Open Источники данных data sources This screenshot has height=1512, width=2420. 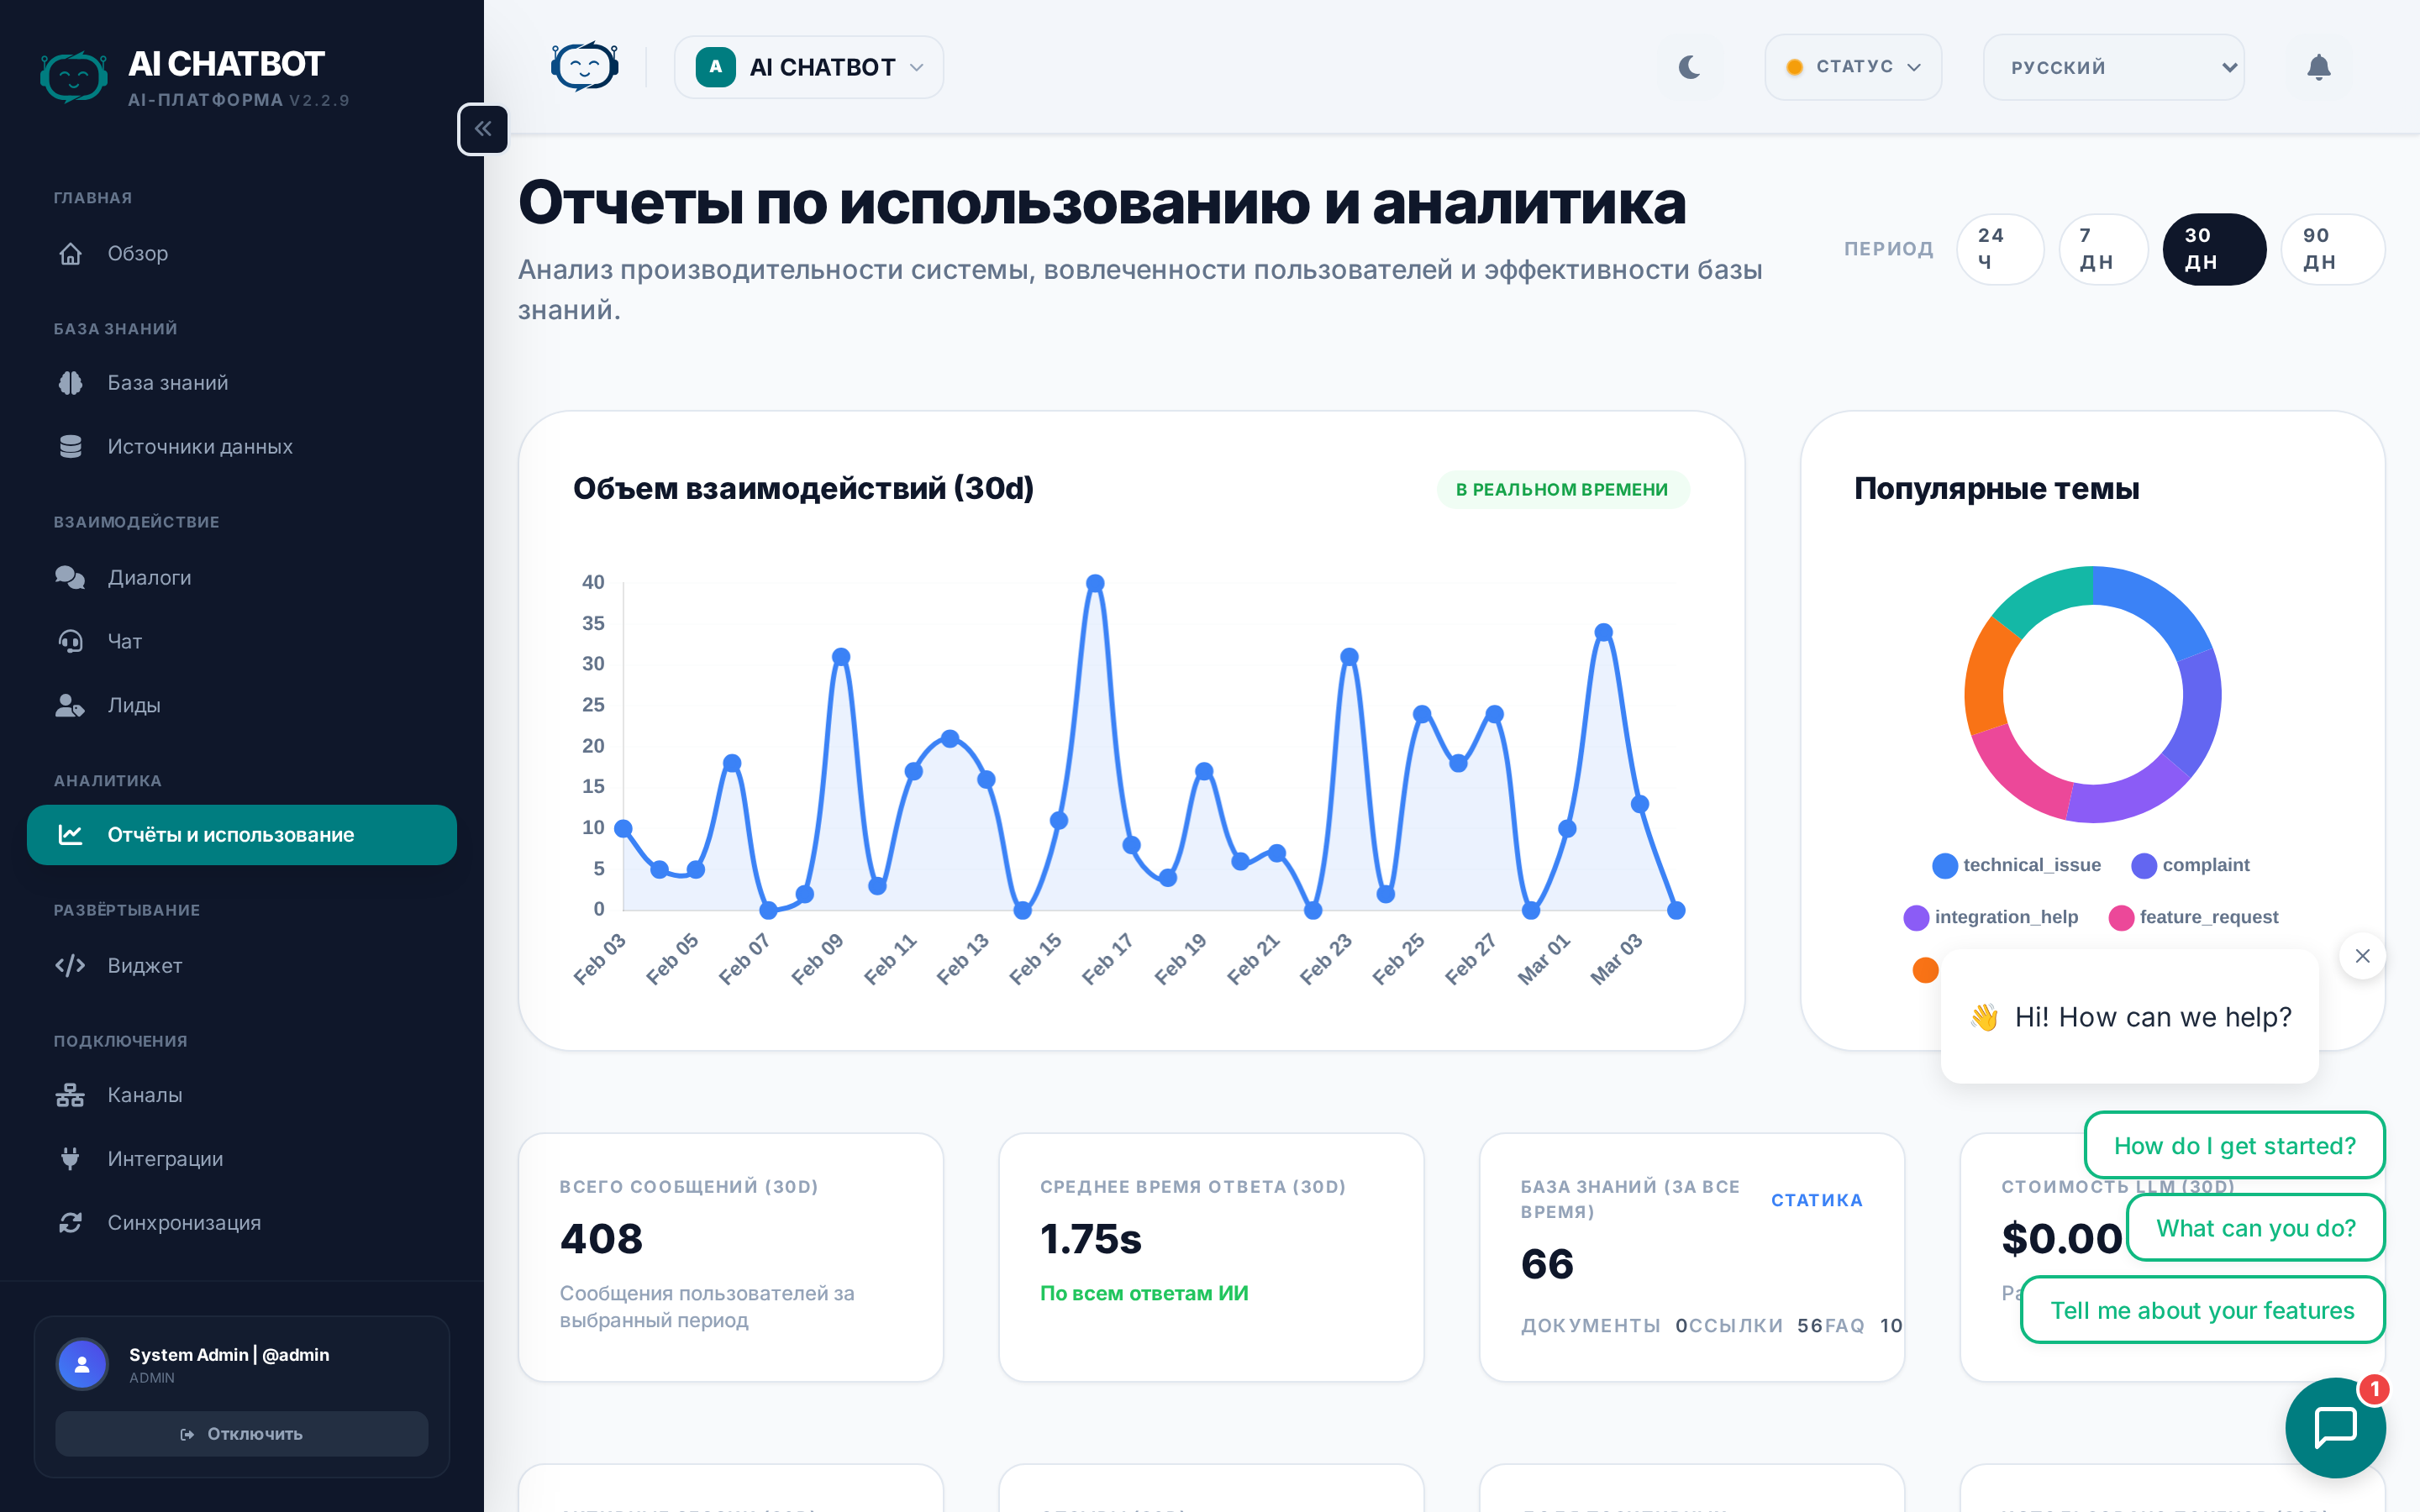tap(198, 446)
